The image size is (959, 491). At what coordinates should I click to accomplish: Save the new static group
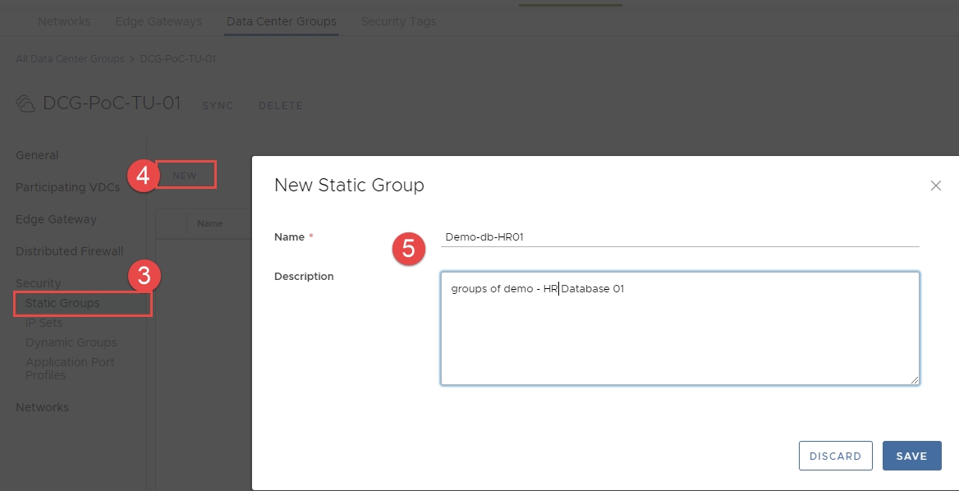click(x=911, y=456)
